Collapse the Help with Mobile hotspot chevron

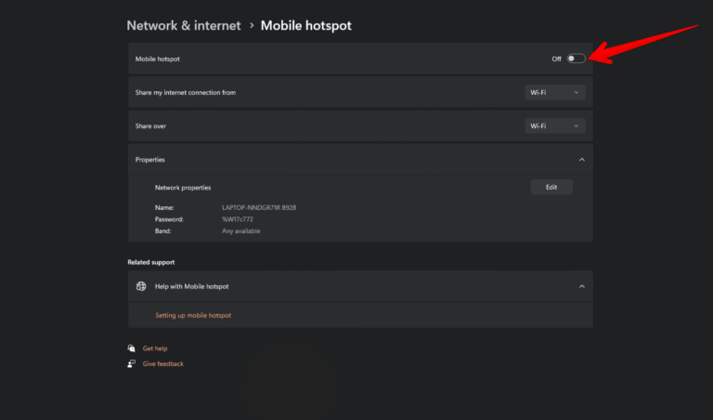point(582,286)
